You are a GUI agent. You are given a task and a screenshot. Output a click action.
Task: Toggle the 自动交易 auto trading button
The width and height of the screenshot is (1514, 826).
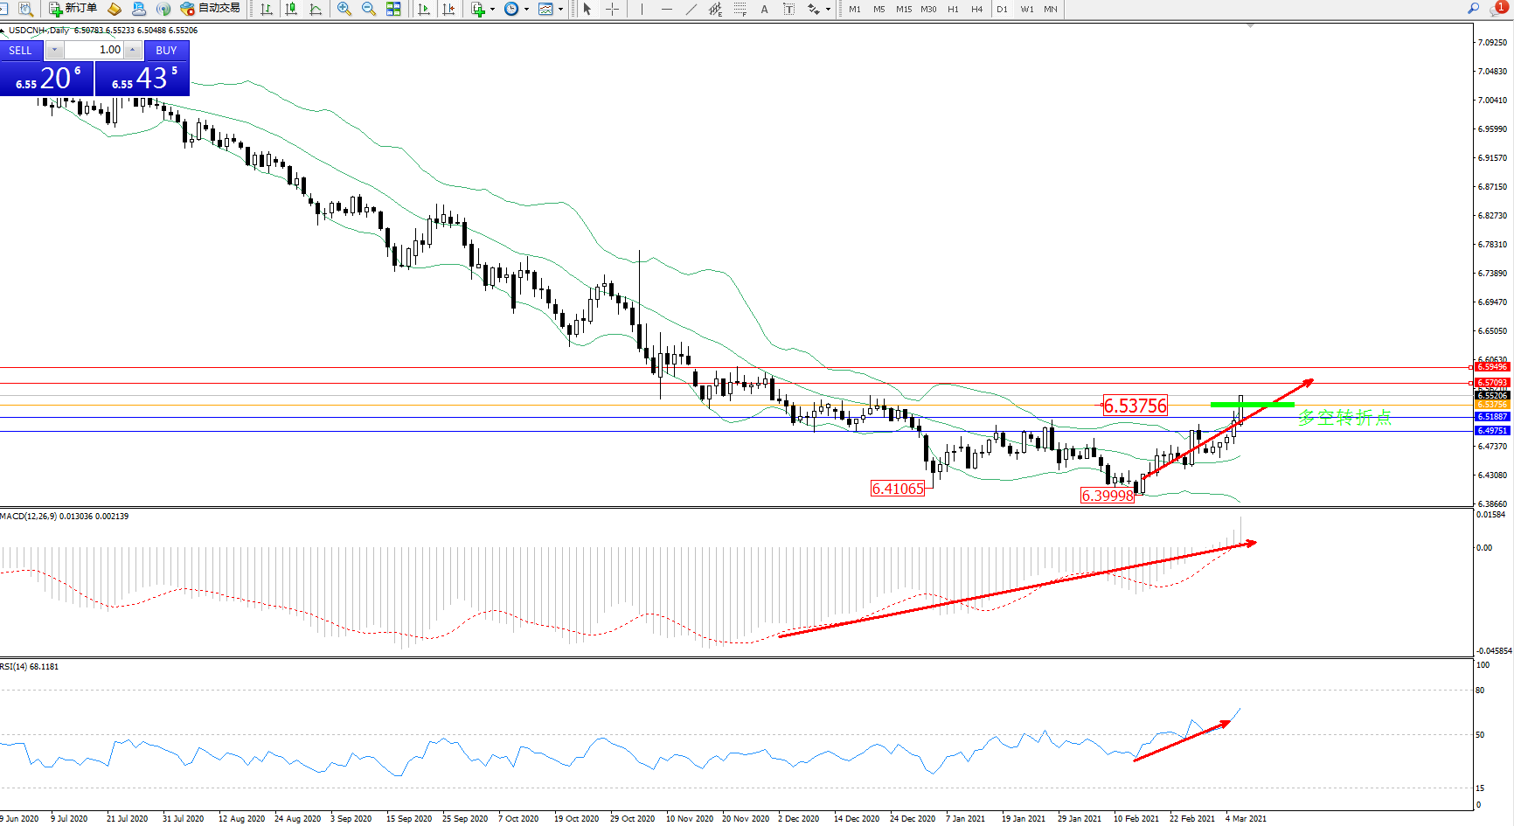(x=210, y=9)
